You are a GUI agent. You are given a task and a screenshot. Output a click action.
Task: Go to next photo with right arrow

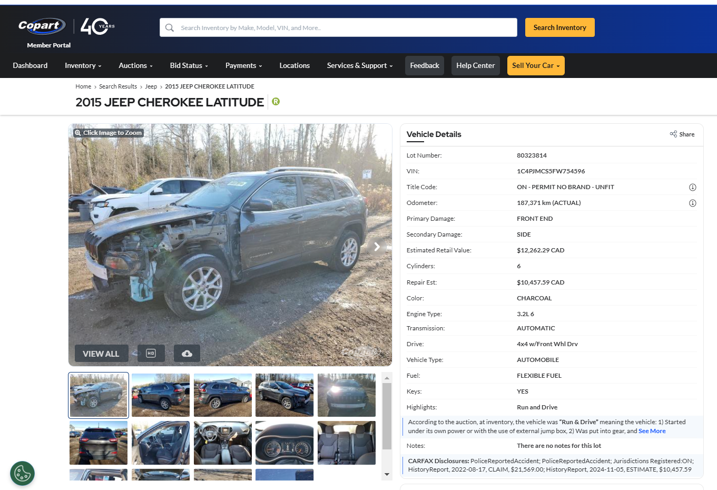(x=377, y=247)
